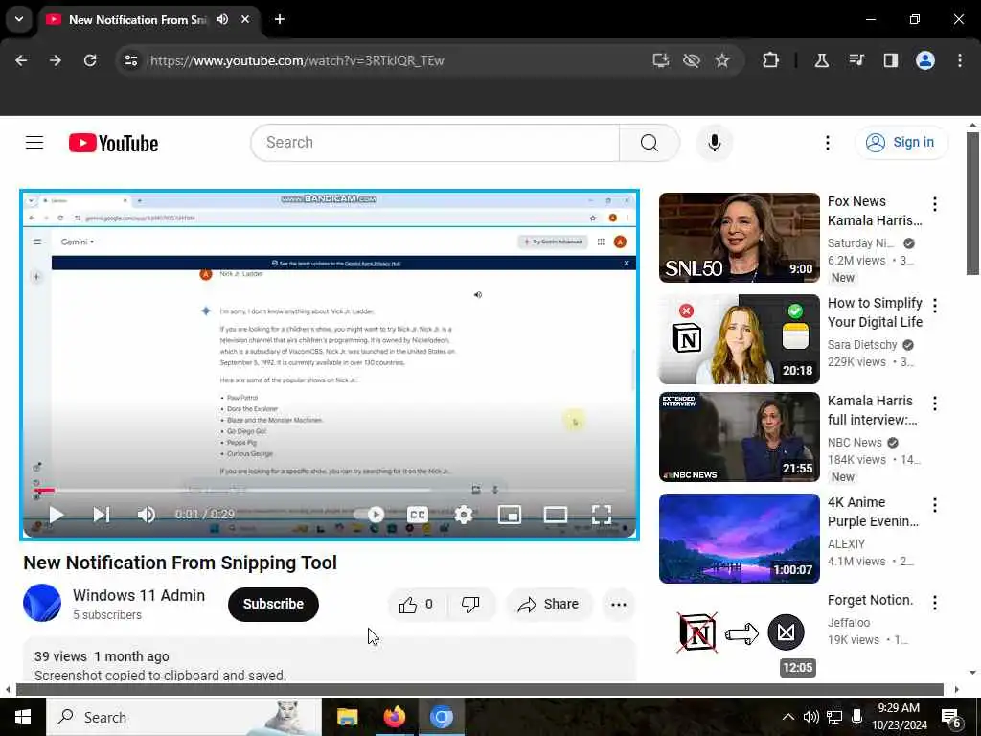
Task: Switch to theater mode
Action: pyautogui.click(x=555, y=515)
